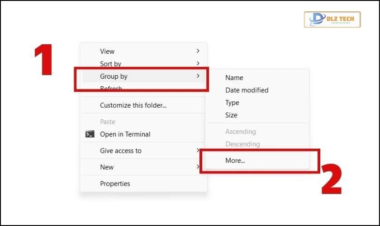Click the DLZ Tech logo
The height and width of the screenshot is (226, 380).
point(332,19)
